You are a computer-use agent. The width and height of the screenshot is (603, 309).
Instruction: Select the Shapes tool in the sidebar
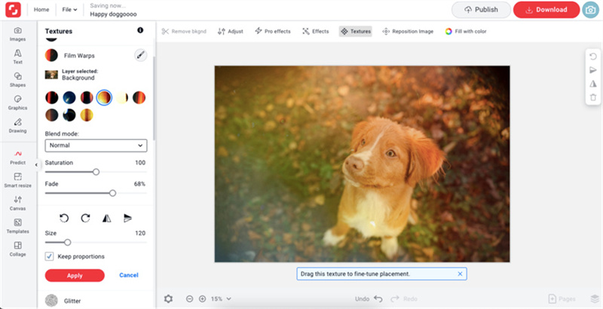17,79
